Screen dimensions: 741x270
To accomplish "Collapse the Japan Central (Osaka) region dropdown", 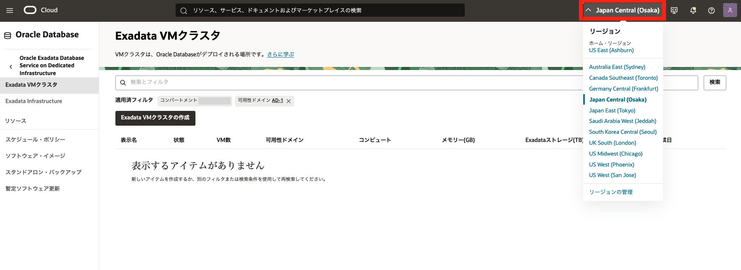I will (x=622, y=11).
